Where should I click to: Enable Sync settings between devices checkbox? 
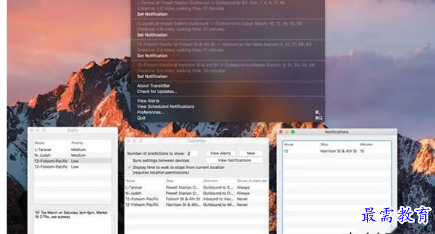(130, 161)
